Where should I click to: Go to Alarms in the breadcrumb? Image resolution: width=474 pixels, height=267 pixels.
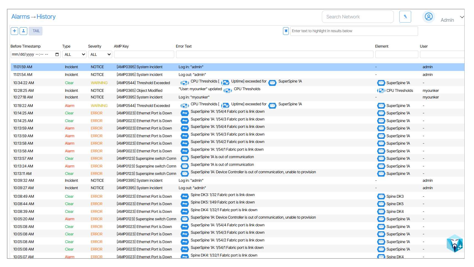pos(20,17)
